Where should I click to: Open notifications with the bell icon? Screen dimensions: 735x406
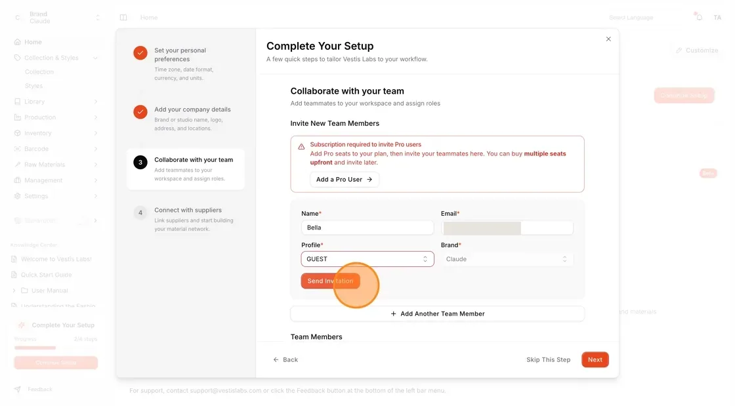699,17
